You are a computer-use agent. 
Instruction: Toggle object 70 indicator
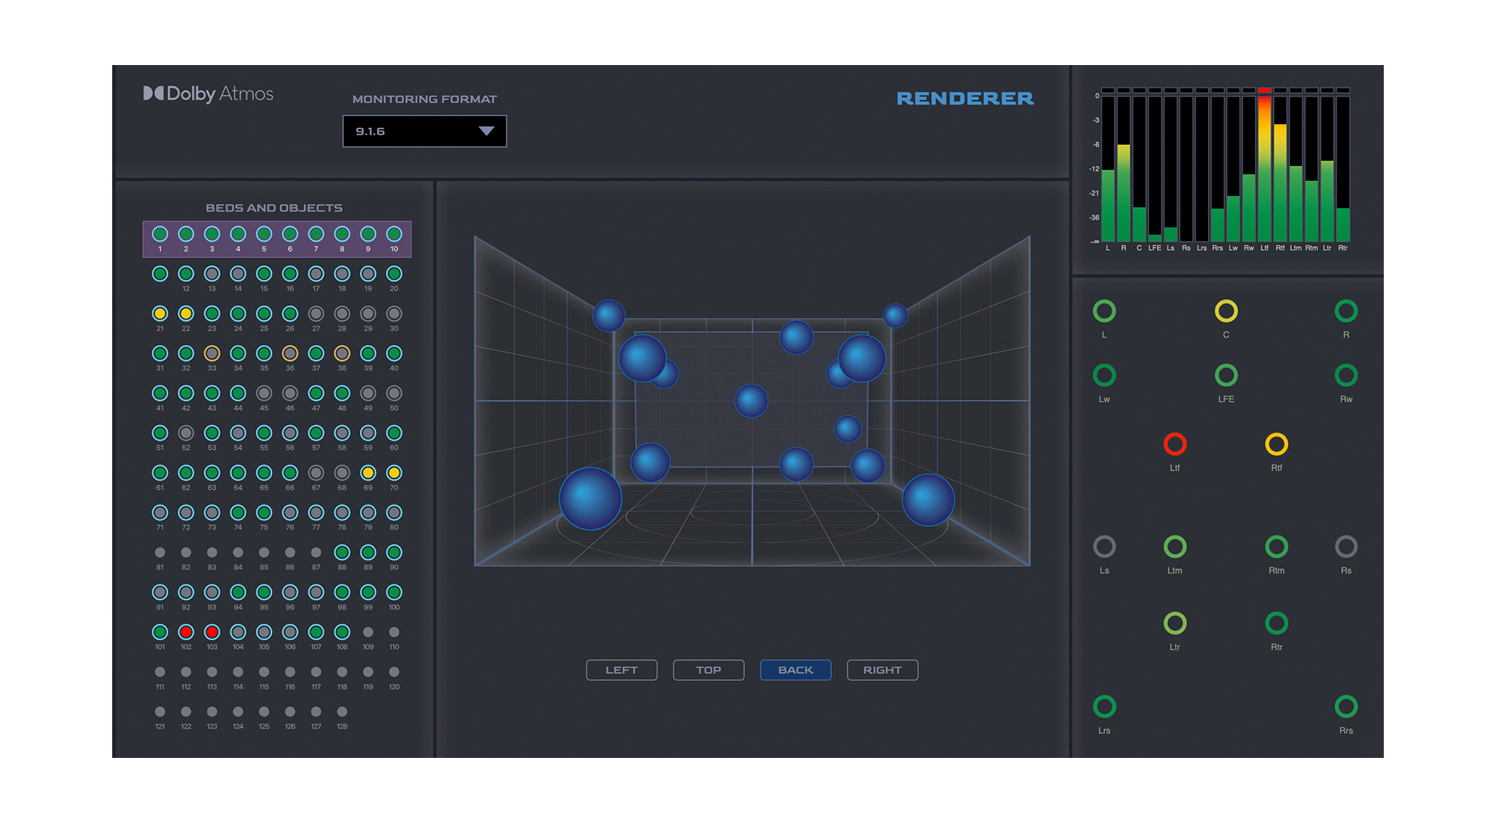tap(394, 473)
